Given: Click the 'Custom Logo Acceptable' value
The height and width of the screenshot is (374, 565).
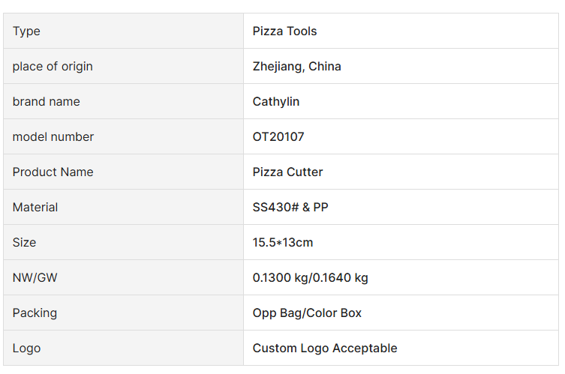Looking at the screenshot, I should point(324,349).
